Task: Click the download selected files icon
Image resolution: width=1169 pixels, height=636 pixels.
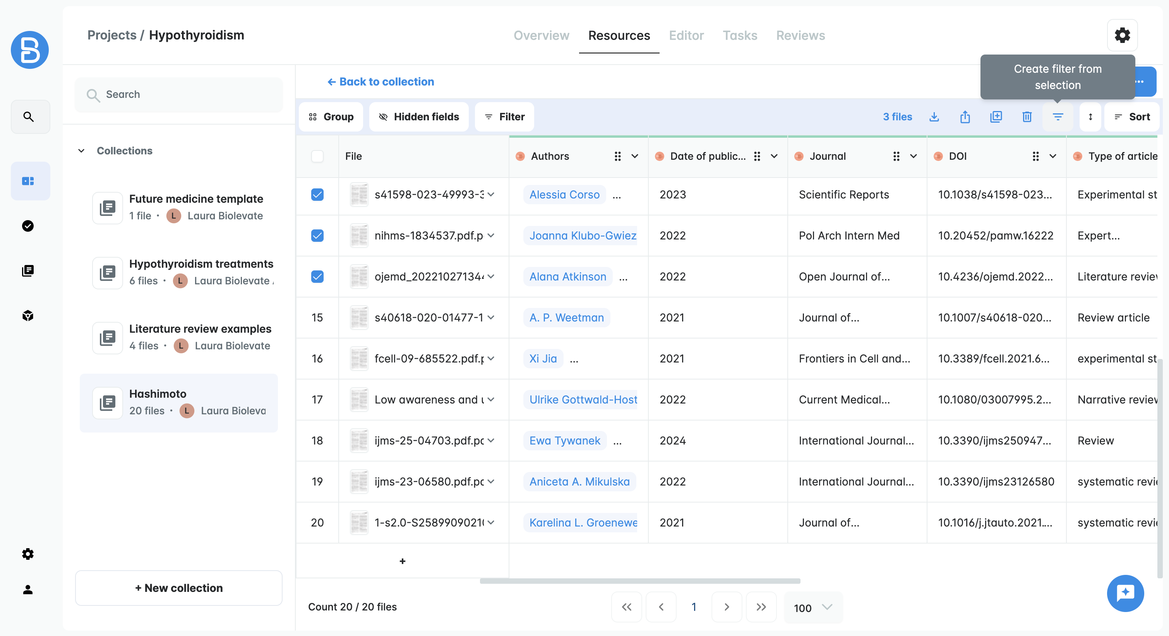Action: (934, 117)
